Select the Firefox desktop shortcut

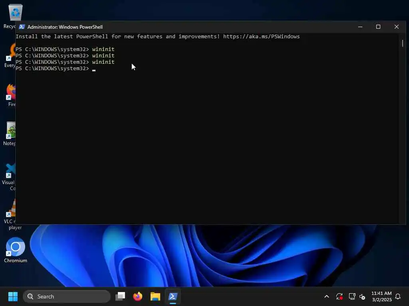pos(10,95)
